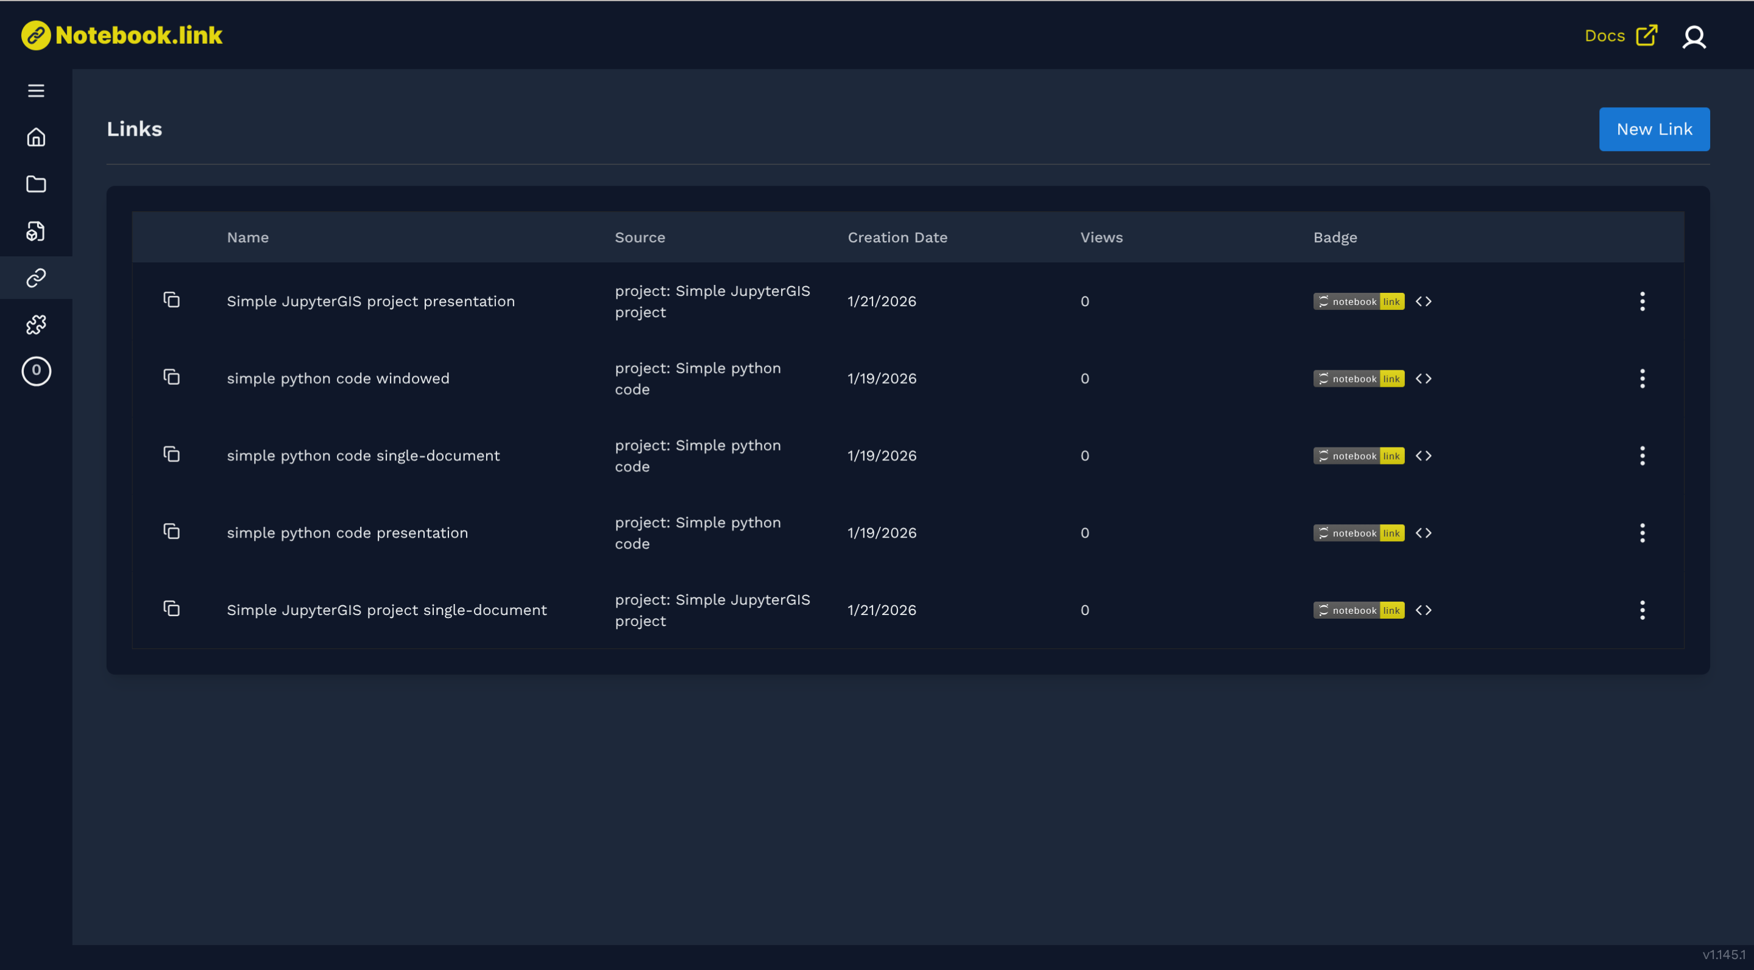The width and height of the screenshot is (1754, 970).
Task: Toggle the hamburger sidebar menu
Action: pos(36,91)
